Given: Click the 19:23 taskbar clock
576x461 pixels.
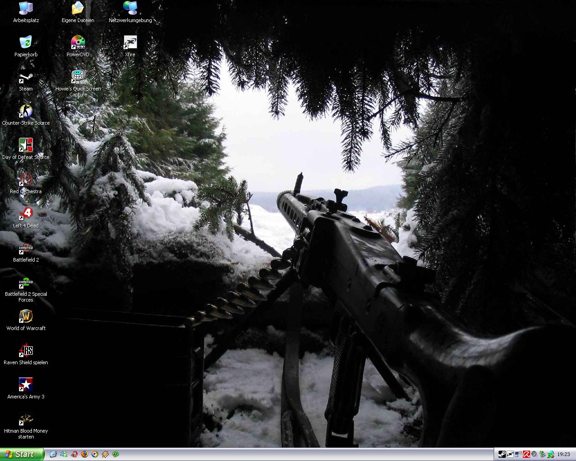Looking at the screenshot, I should click(x=564, y=454).
